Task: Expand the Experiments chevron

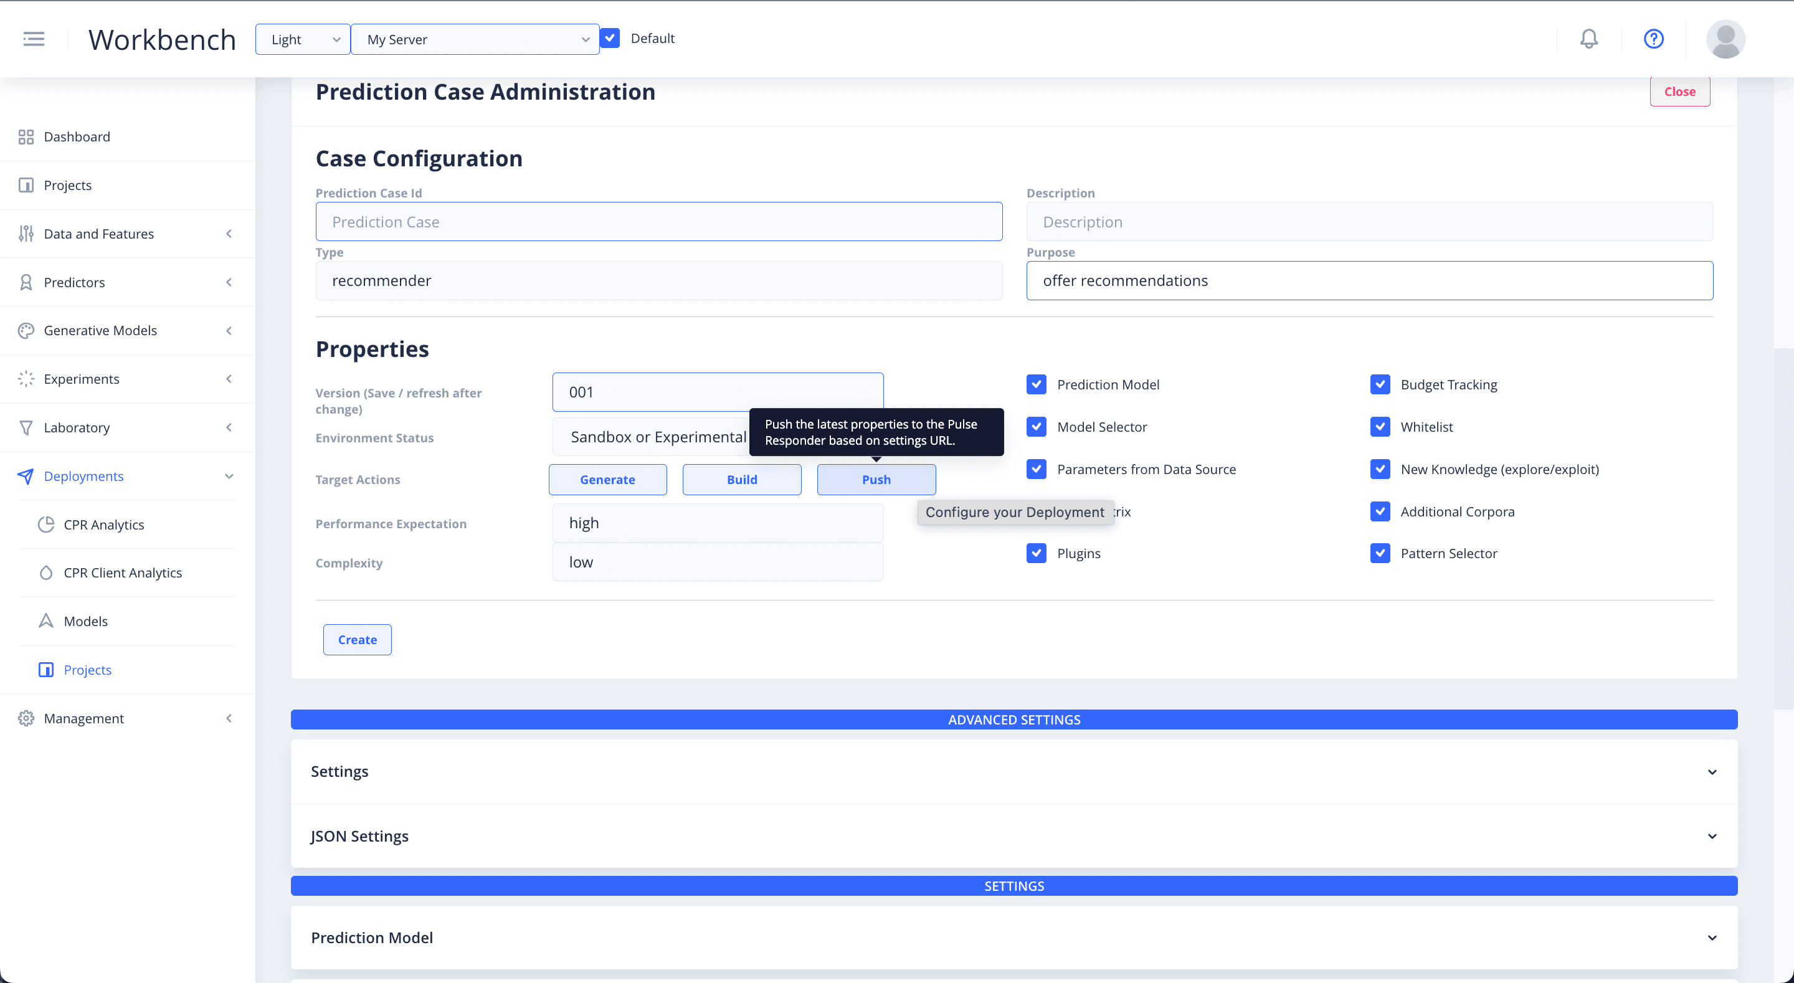Action: (229, 379)
